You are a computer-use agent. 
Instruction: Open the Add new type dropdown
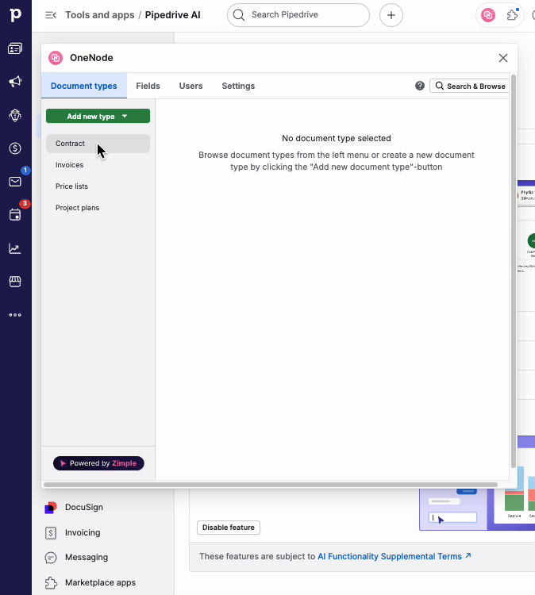pyautogui.click(x=98, y=116)
